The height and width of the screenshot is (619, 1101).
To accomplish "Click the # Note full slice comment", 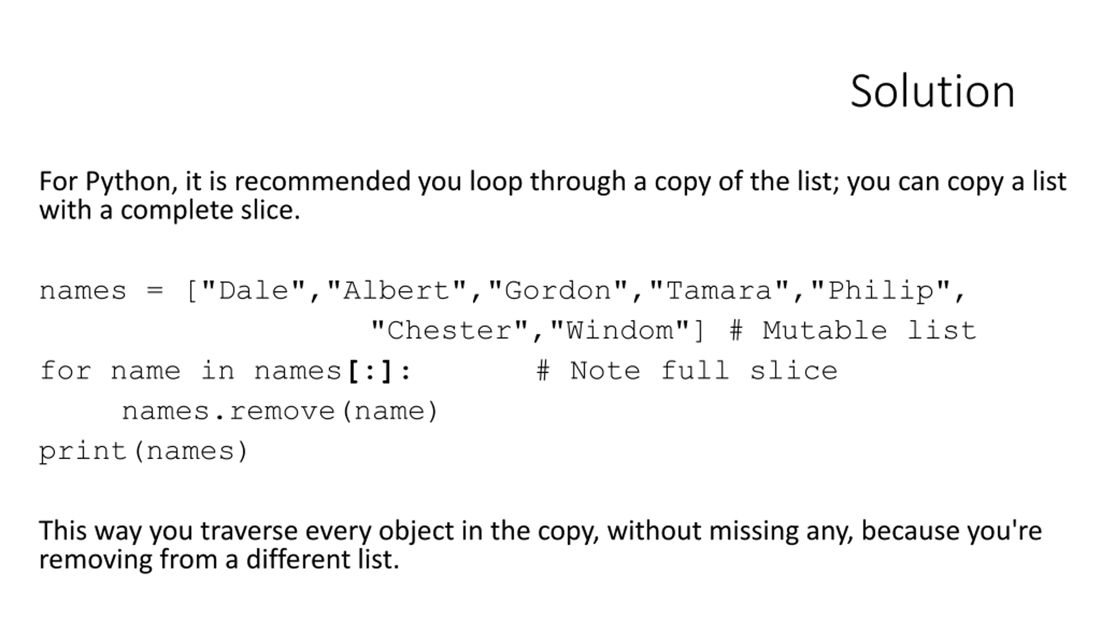I will pyautogui.click(x=687, y=371).
